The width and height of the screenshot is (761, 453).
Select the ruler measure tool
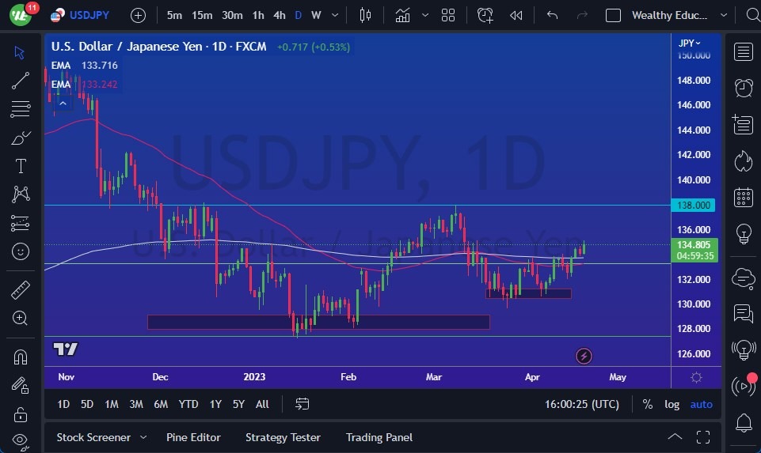pyautogui.click(x=21, y=289)
